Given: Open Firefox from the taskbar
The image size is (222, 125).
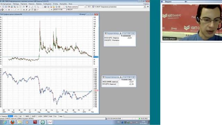Looking at the screenshot, I should point(12,122).
